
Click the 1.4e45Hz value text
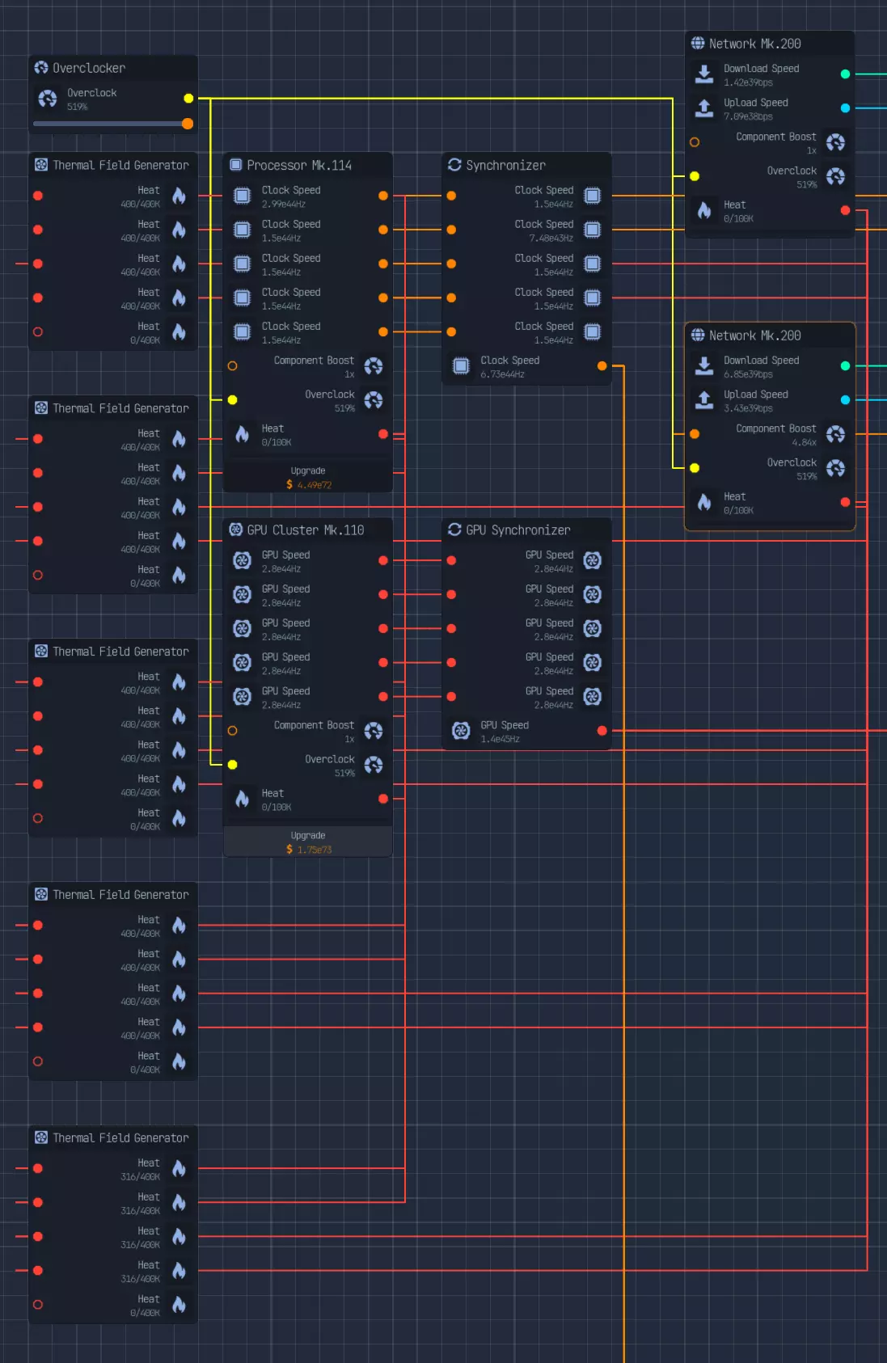click(501, 739)
